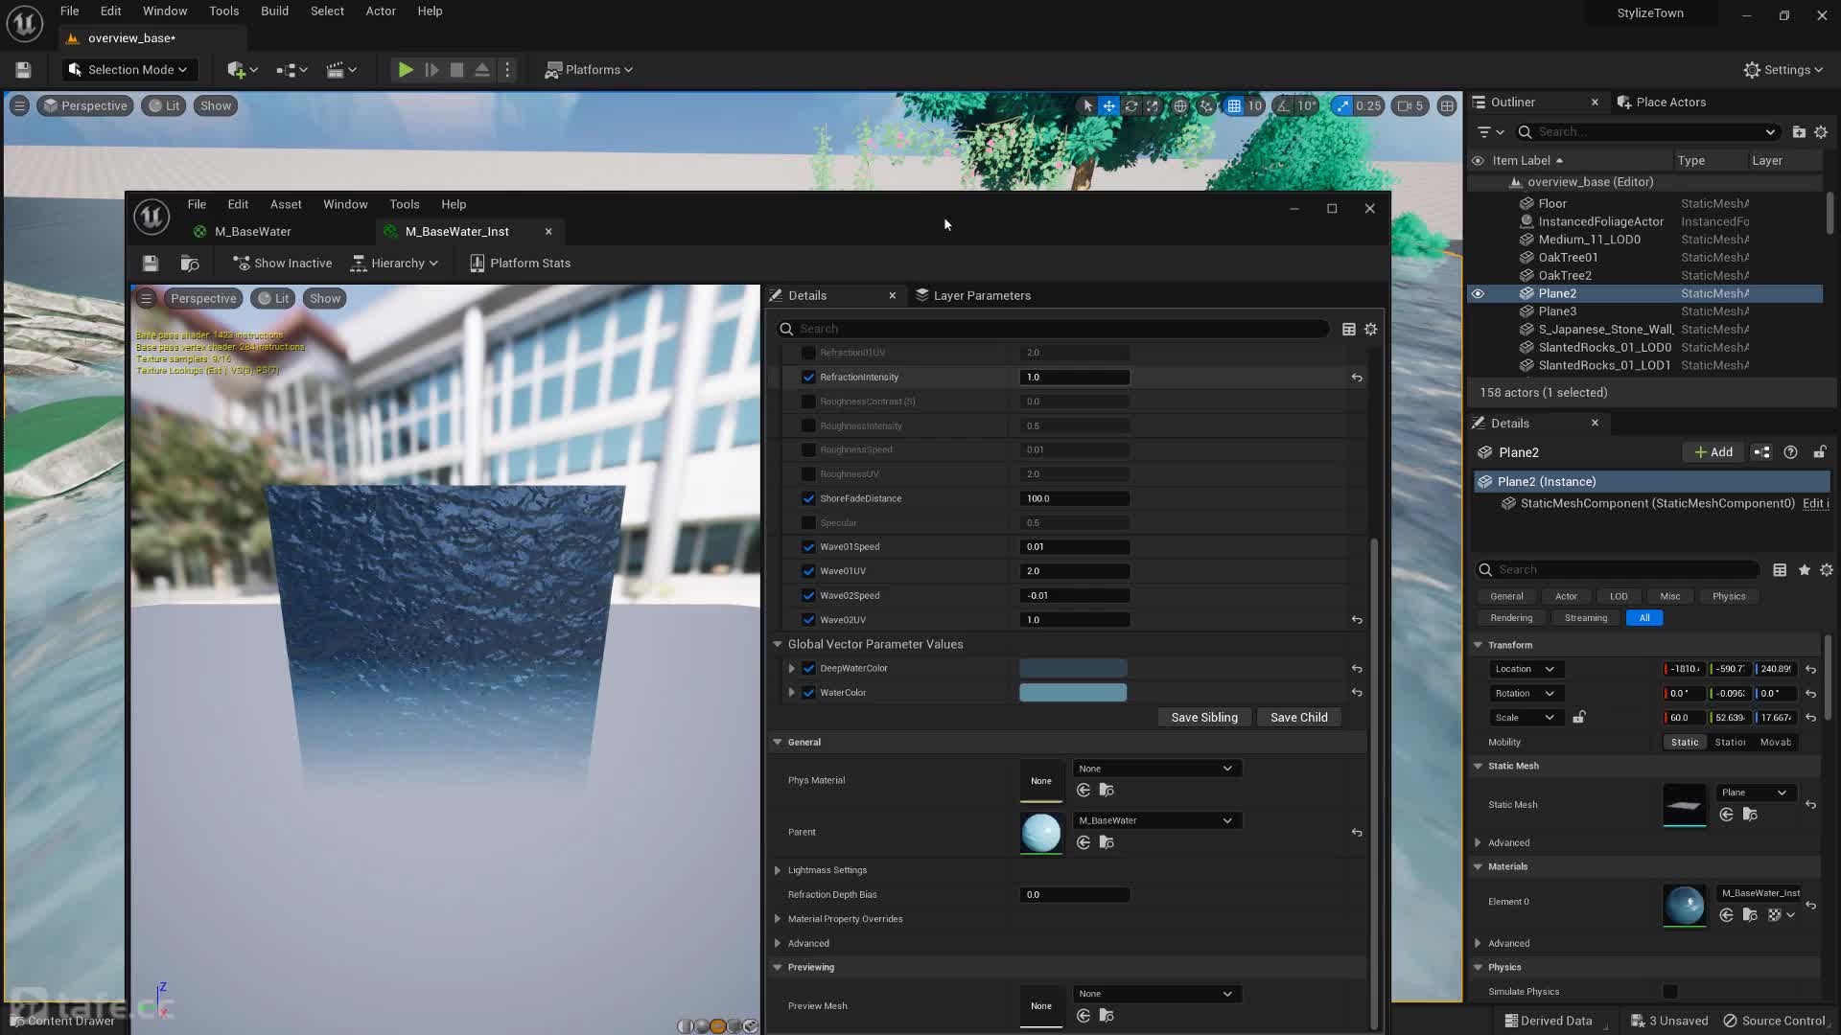
Task: Open the WaterColor color picker swatch
Action: point(1073,693)
